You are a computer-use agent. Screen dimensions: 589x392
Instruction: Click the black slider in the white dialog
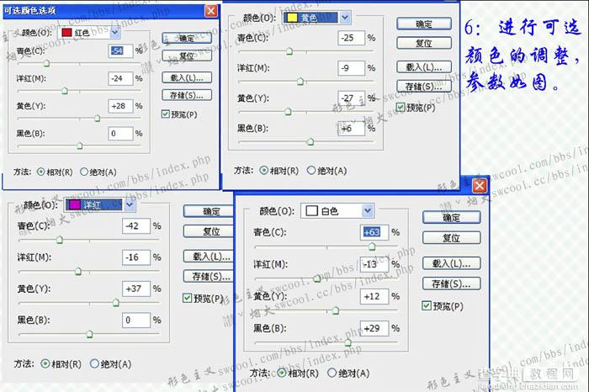347,343
